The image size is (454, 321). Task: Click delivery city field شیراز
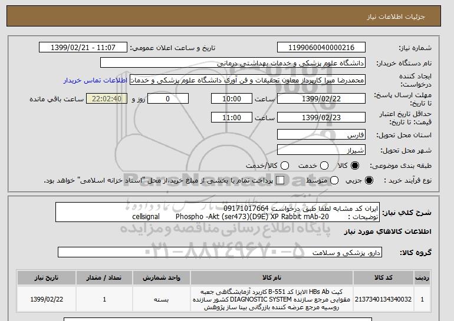click(x=321, y=150)
